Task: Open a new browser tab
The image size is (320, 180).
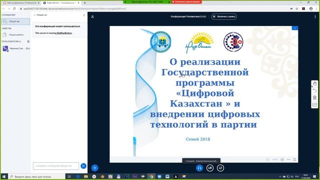Action: pyautogui.click(x=84, y=3)
